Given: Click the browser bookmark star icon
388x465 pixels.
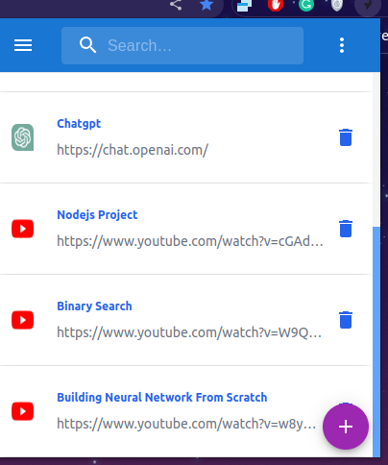Looking at the screenshot, I should pyautogui.click(x=206, y=5).
